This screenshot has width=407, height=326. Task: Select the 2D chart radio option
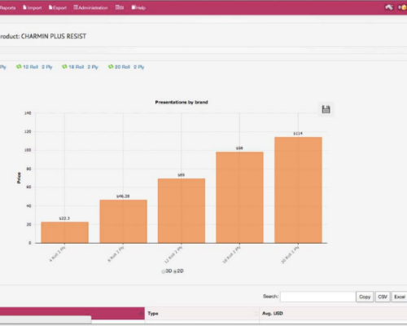coord(175,271)
